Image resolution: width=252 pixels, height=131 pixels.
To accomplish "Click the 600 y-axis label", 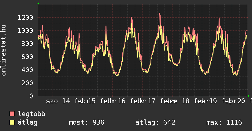I will [27, 57].
